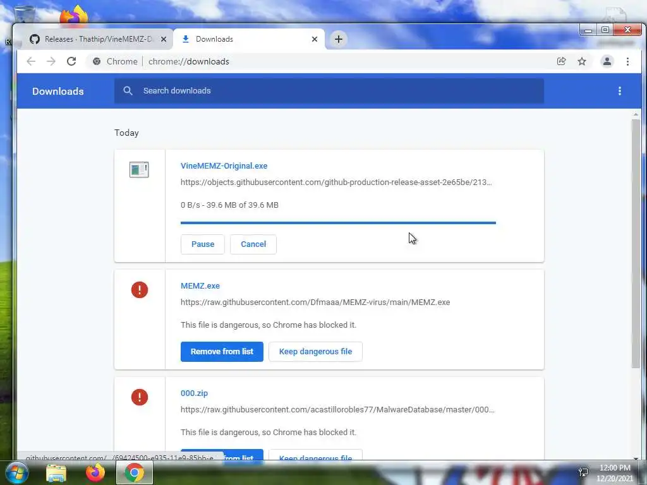Image resolution: width=647 pixels, height=485 pixels.
Task: Click the scrollbar down arrow
Action: (636, 458)
